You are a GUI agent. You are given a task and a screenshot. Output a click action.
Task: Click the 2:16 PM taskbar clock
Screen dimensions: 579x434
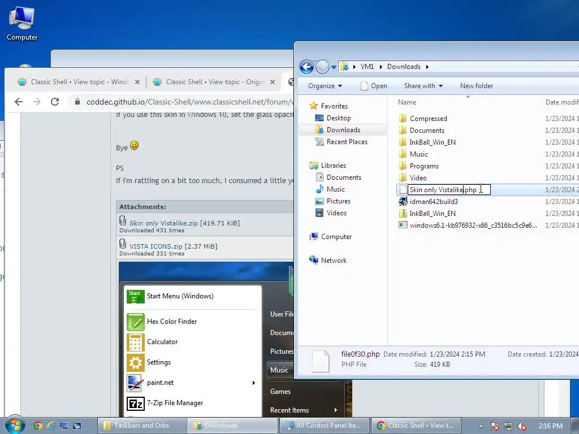551,426
